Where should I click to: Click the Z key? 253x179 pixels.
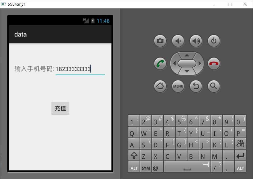click(146, 155)
